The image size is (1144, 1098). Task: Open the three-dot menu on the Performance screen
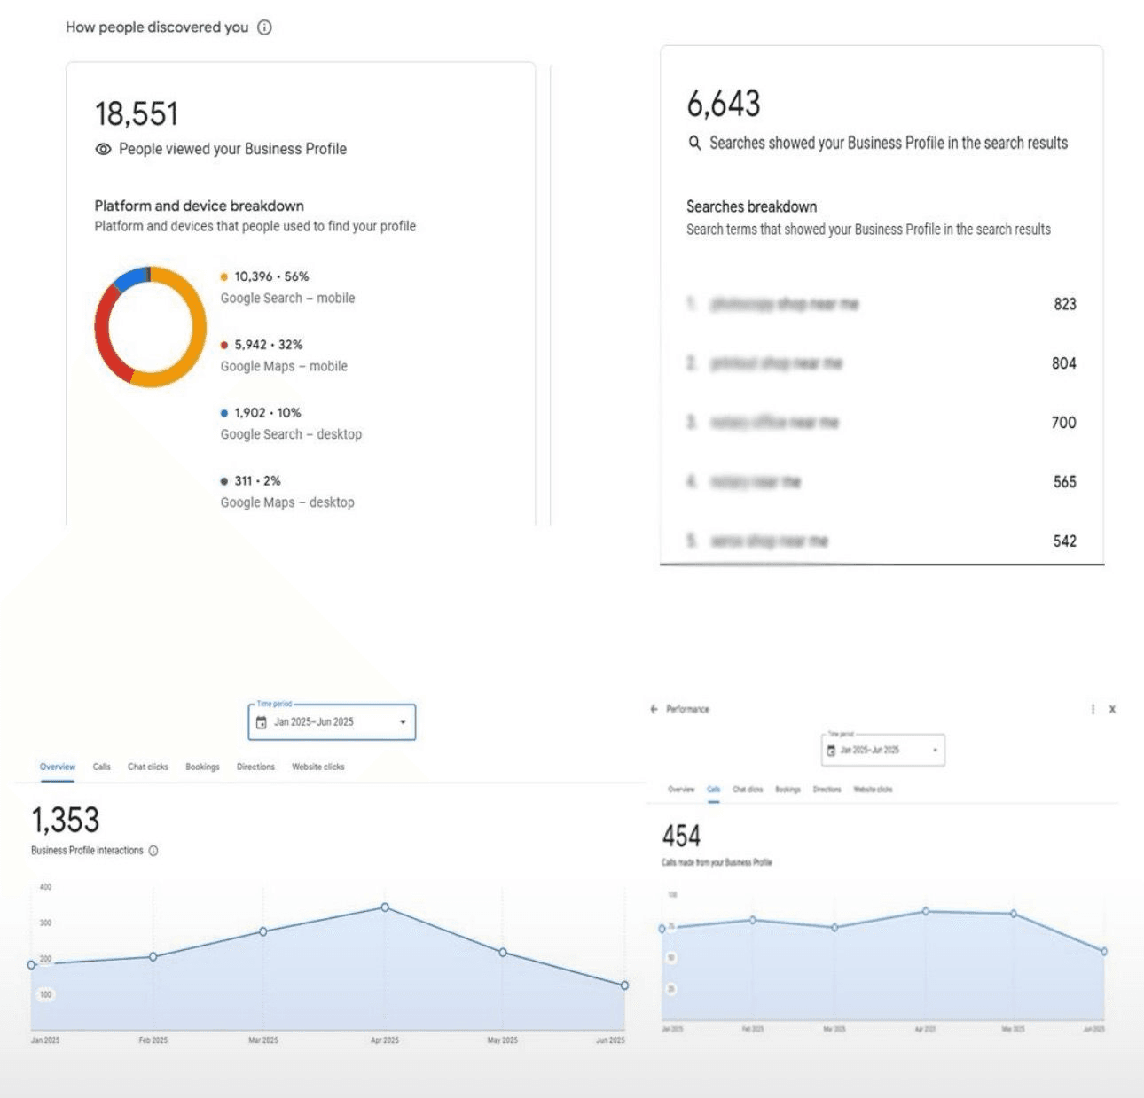tap(1093, 709)
